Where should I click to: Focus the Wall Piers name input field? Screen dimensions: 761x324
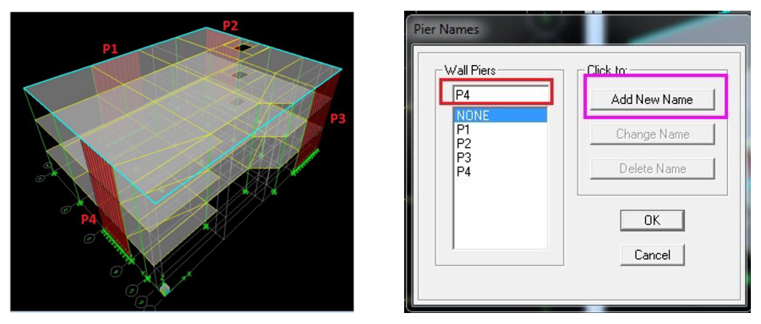click(501, 94)
